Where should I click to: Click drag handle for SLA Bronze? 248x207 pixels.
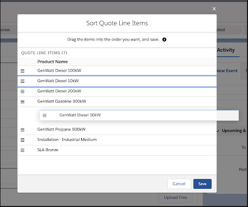click(x=22, y=150)
